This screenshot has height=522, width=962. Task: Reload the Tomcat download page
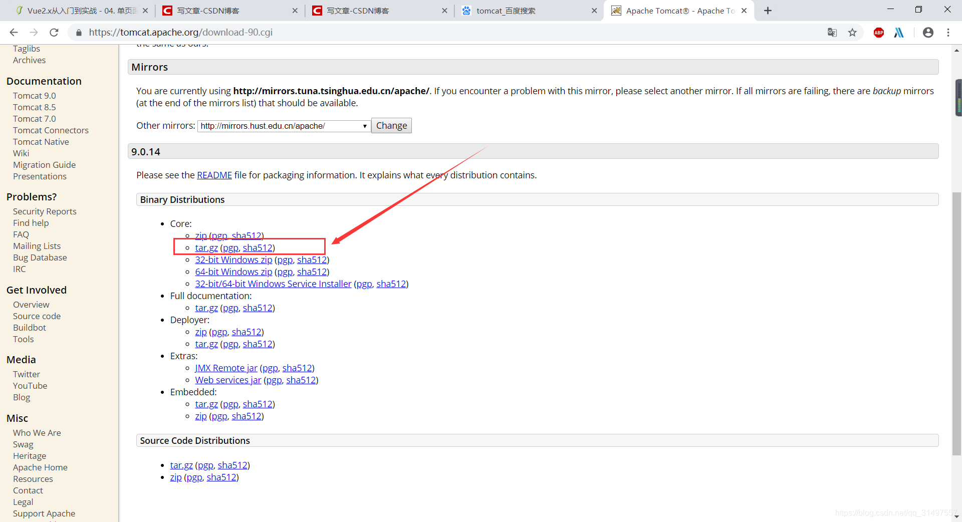[54, 33]
